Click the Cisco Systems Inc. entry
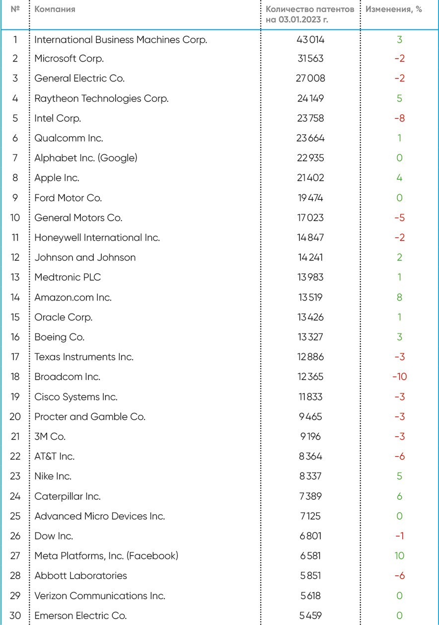Viewport: 439px width, 625px height. 76,397
